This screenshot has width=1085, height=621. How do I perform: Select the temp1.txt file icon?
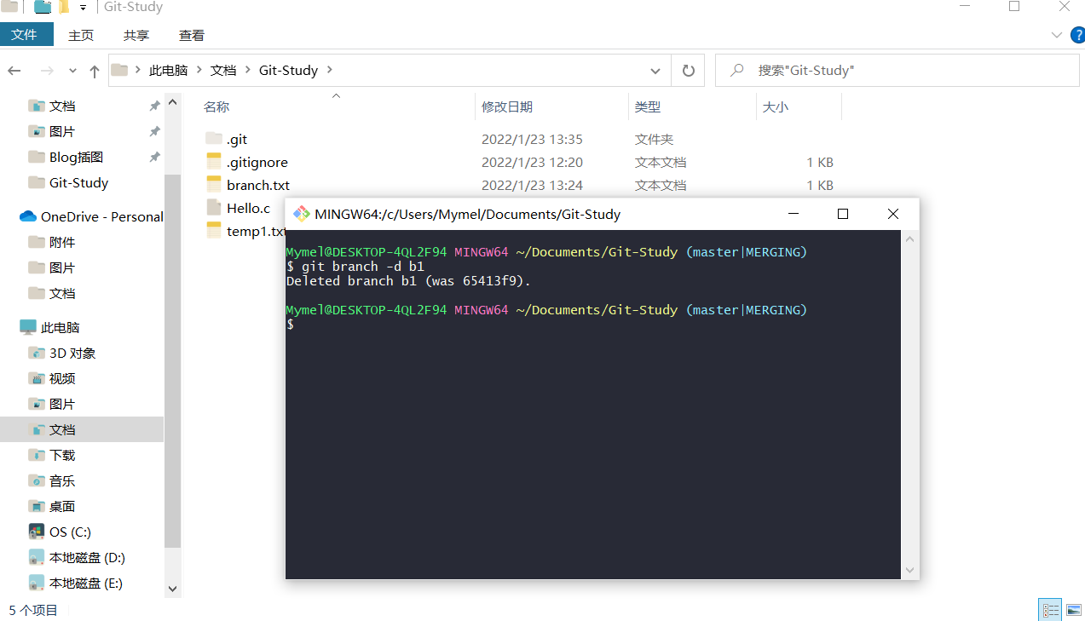pyautogui.click(x=214, y=231)
